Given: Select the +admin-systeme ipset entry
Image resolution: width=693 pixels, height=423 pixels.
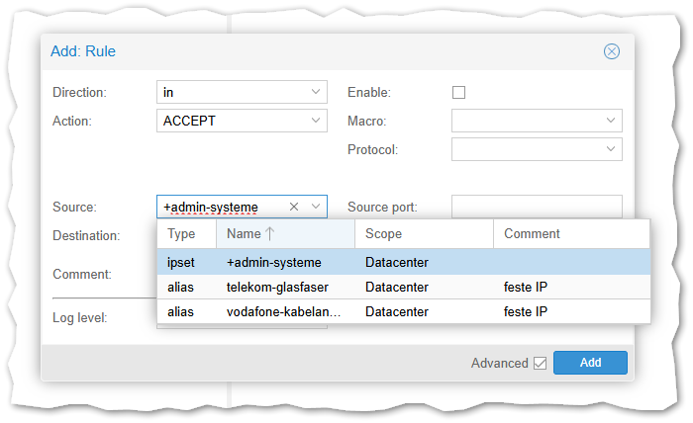Looking at the screenshot, I should [x=274, y=262].
